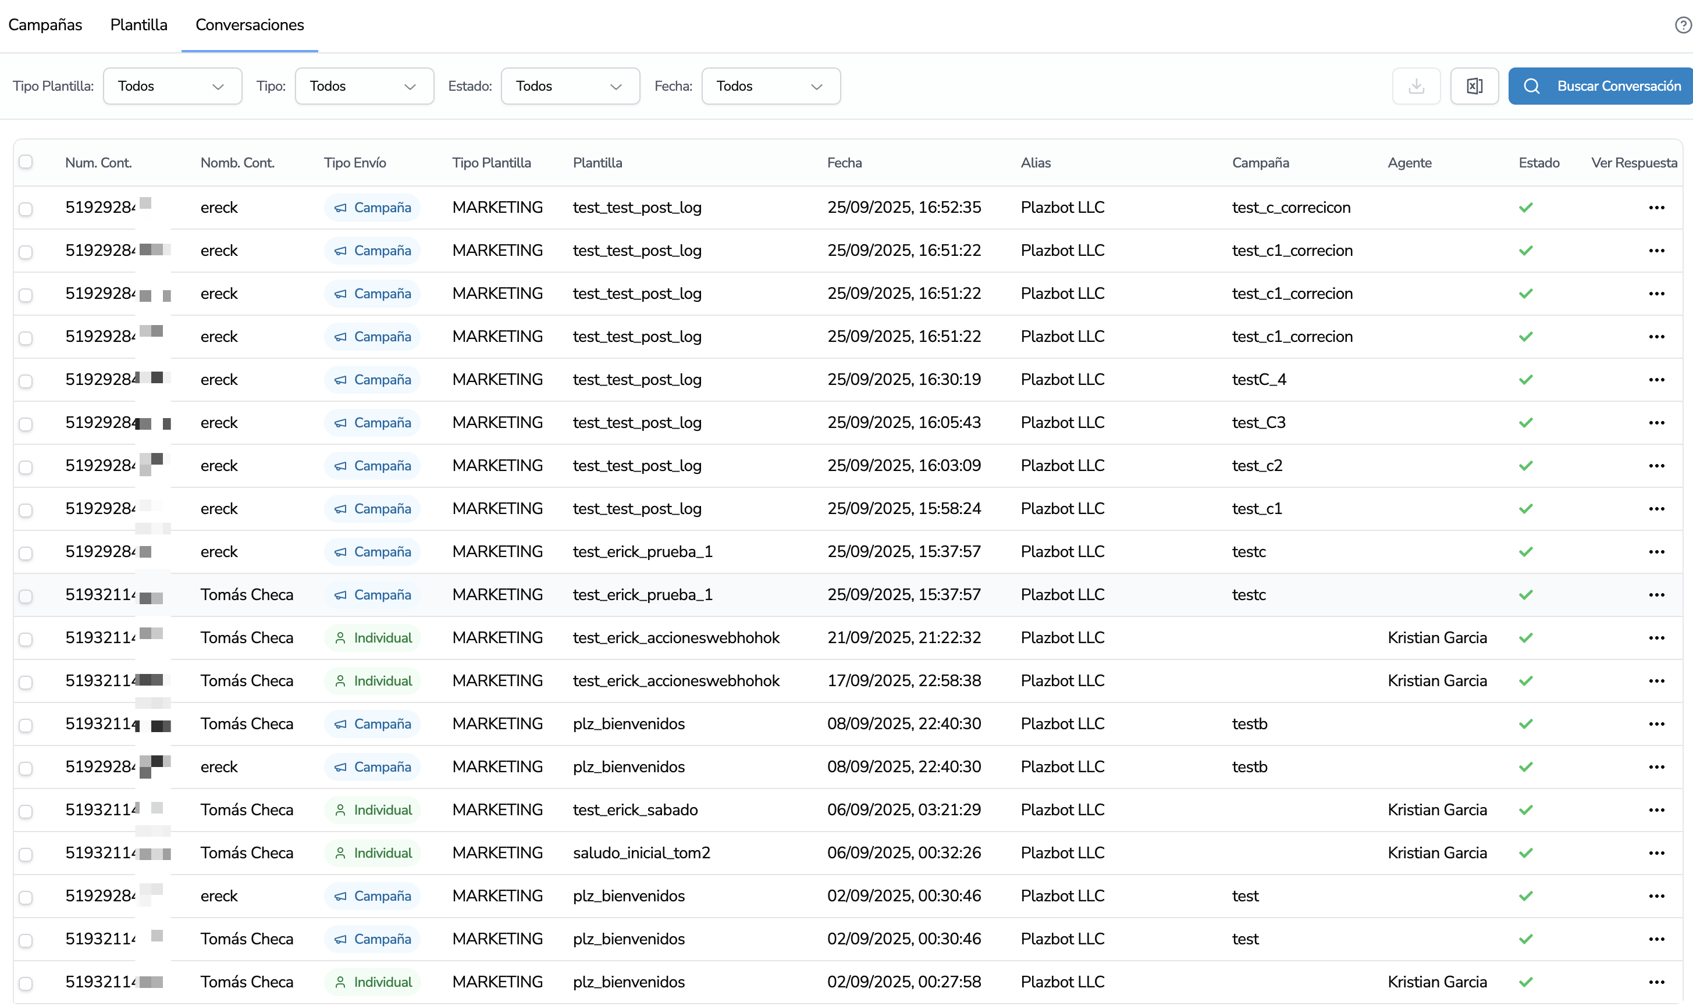Click the Individual badge in the 00:27:58 row

coord(372,982)
